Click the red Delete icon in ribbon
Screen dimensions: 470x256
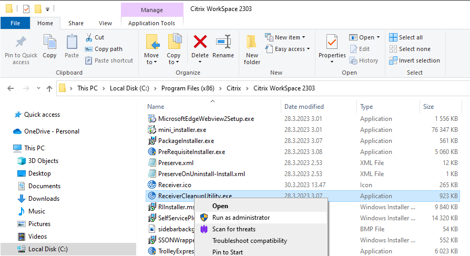(x=200, y=42)
